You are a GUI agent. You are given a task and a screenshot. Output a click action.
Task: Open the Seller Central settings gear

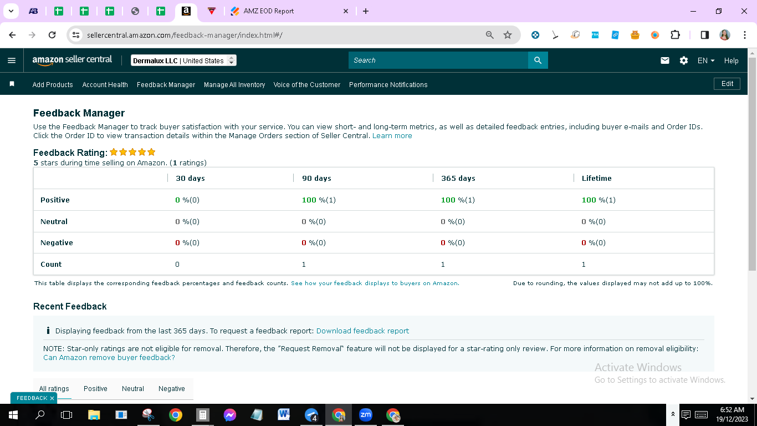[684, 60]
